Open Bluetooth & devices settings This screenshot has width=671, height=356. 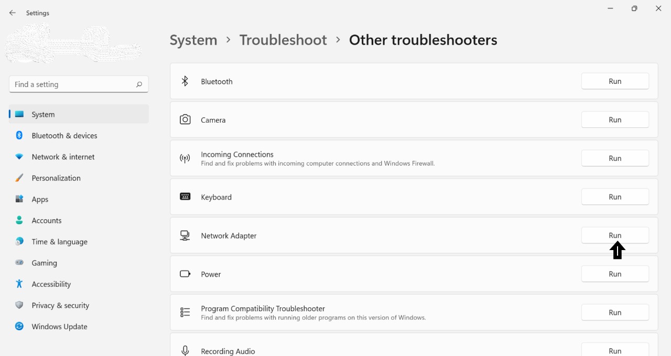[x=64, y=136]
